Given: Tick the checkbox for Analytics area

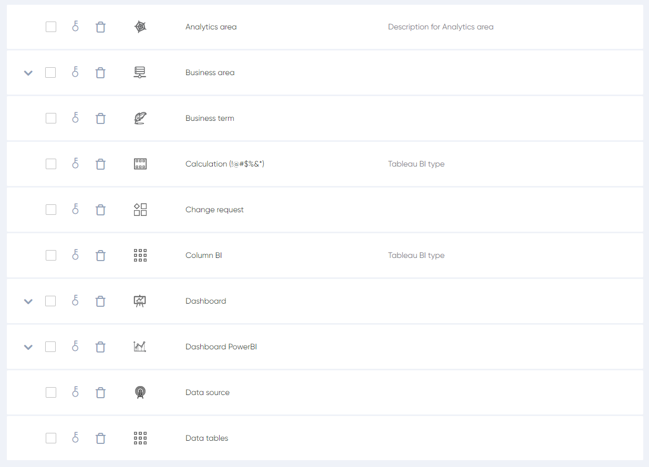Looking at the screenshot, I should tap(51, 27).
